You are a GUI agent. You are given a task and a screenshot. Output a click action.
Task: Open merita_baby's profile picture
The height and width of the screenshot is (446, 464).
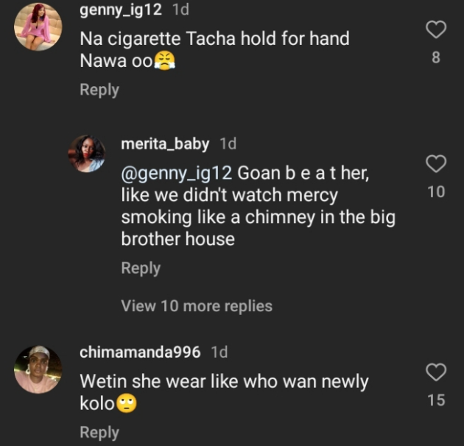tap(87, 154)
